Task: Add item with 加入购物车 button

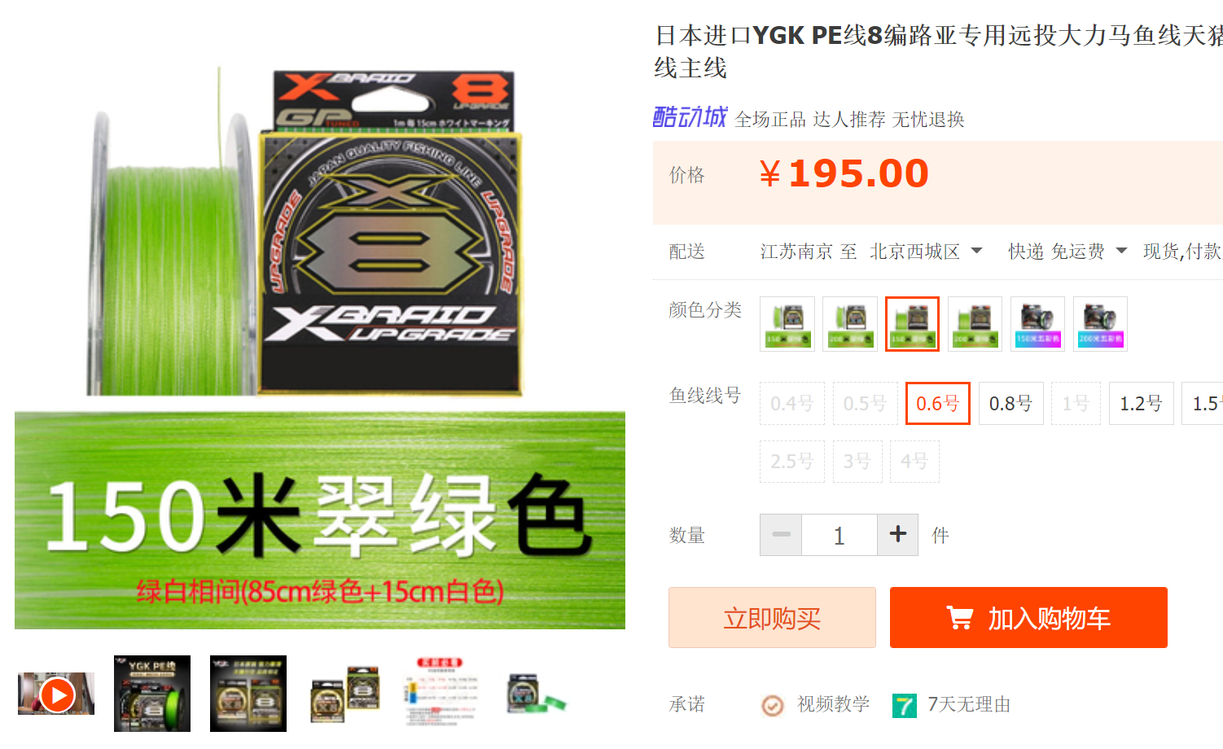Action: coord(1028,618)
